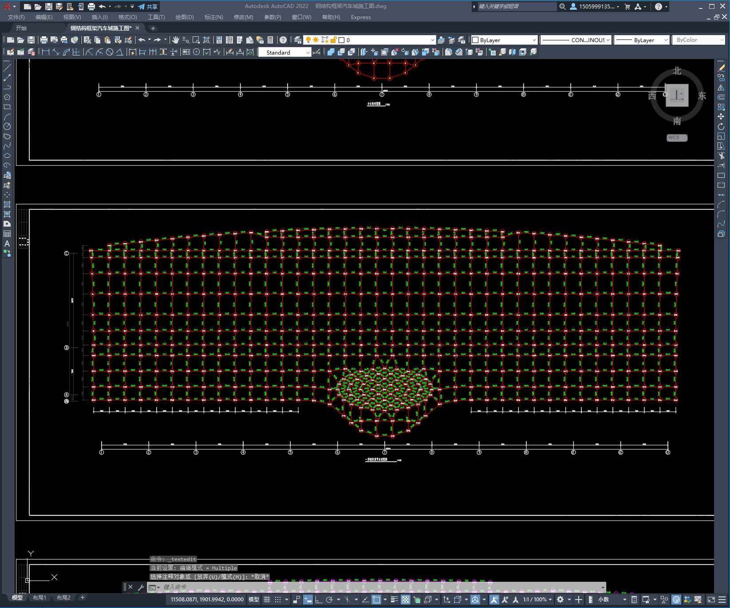Image resolution: width=730 pixels, height=608 pixels.
Task: Toggle object snap in status bar
Action: [376, 600]
